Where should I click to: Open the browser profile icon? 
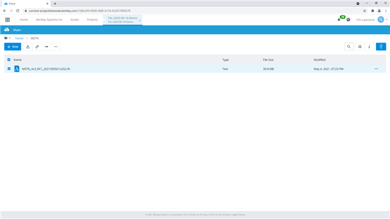point(379,11)
